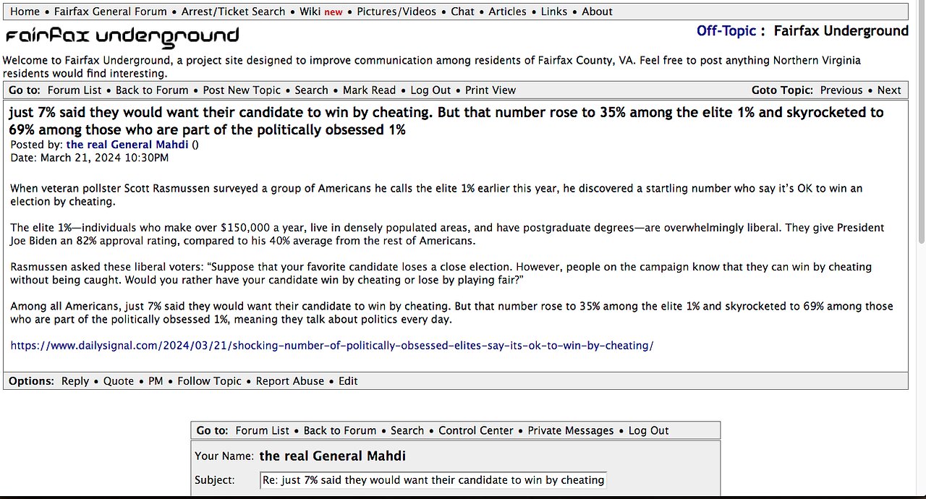Viewport: 926px width, 499px height.
Task: Click the paragraph starting 'The elite 1%—individuals'
Action: [x=447, y=234]
